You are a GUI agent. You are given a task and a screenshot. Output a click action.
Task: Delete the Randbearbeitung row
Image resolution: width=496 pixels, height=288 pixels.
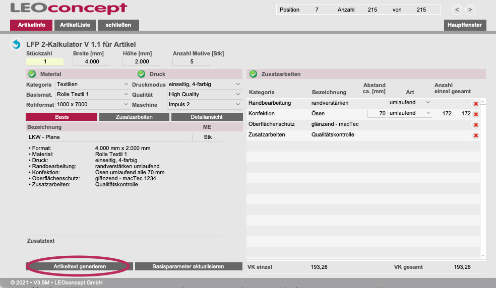475,104
